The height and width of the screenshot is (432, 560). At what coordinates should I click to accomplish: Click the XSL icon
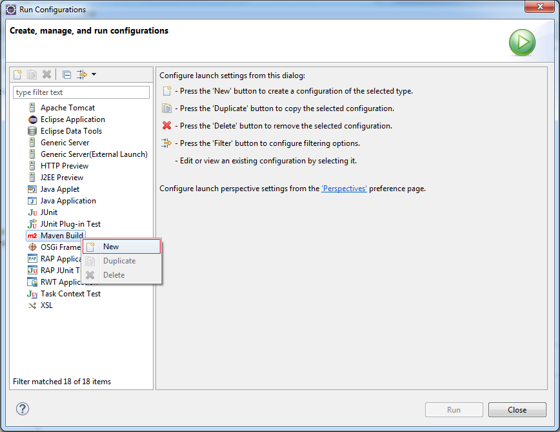(x=32, y=305)
